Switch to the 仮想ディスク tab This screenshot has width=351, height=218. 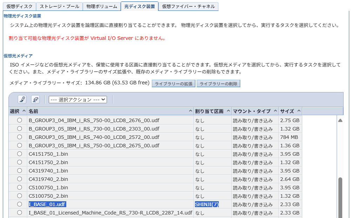point(19,6)
